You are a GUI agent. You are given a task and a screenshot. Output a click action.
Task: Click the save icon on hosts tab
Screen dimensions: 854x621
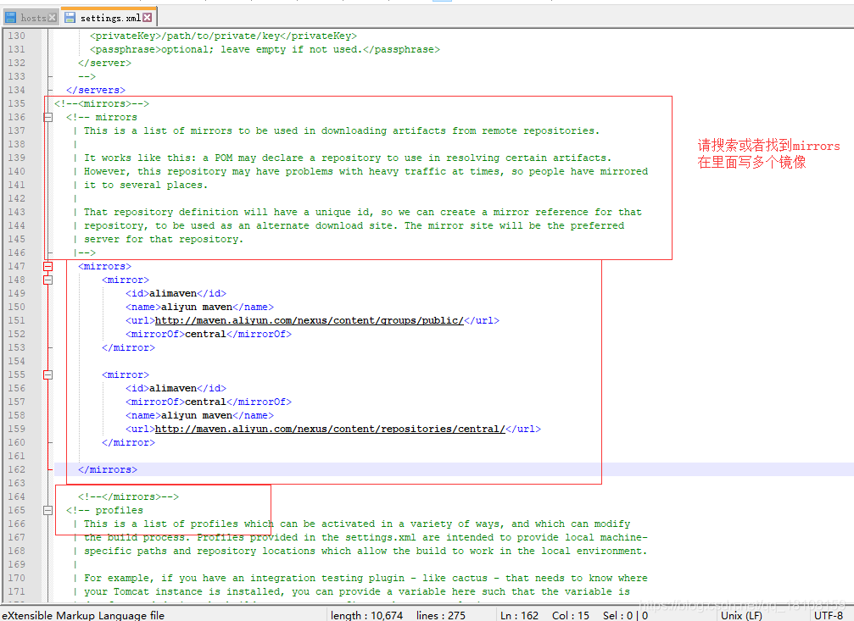click(x=10, y=18)
